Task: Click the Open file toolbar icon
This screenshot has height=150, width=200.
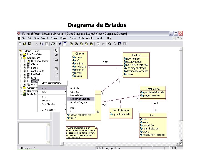Action: coord(25,44)
